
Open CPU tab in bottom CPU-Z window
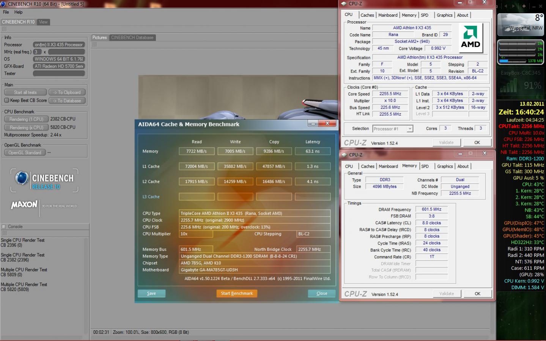click(x=349, y=167)
